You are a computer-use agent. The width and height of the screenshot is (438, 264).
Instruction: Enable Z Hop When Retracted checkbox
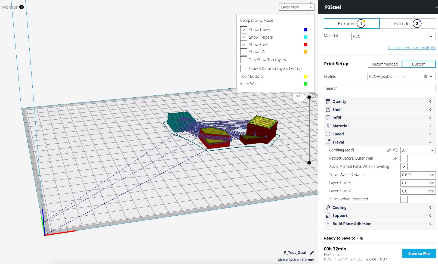click(x=404, y=199)
